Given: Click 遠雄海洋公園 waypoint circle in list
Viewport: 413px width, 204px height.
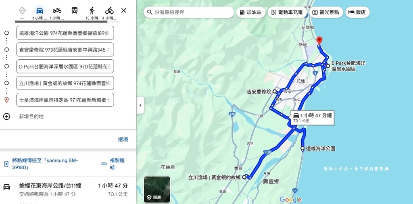Looking at the screenshot, I should (x=6, y=33).
